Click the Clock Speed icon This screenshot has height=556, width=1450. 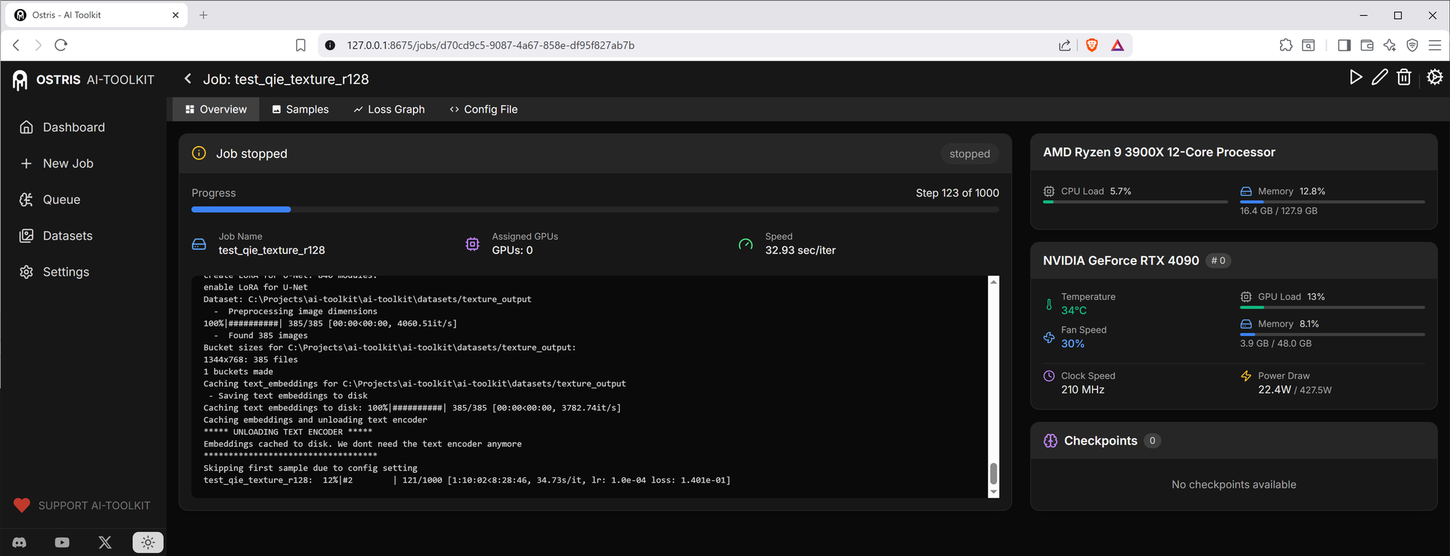[x=1049, y=376]
